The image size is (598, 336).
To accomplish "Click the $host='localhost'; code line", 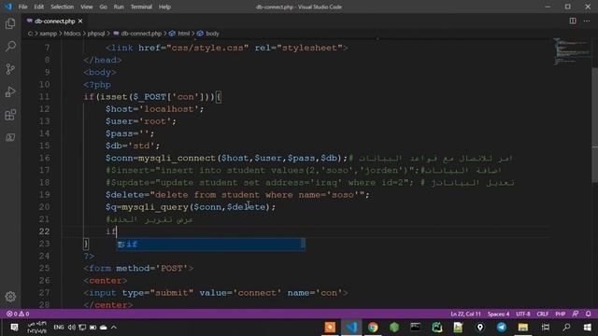I will point(155,109).
